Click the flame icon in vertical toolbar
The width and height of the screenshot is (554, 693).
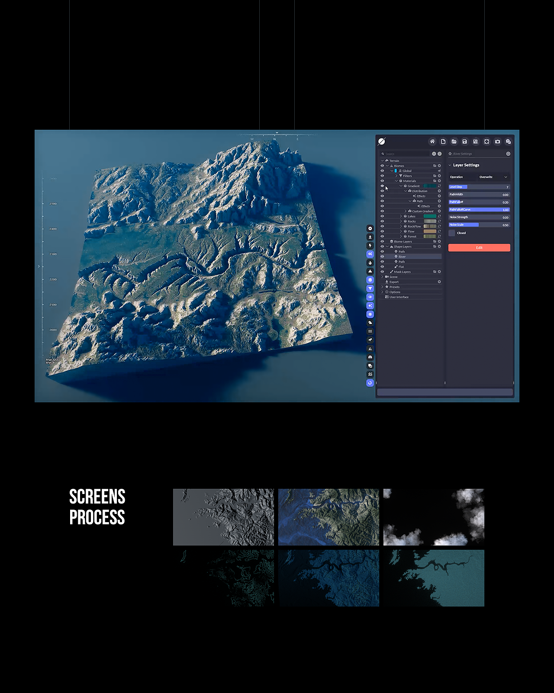click(x=370, y=263)
